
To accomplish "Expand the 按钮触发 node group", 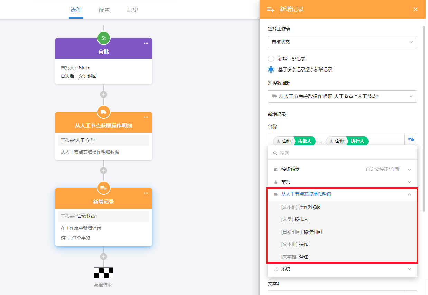I will click(x=409, y=170).
